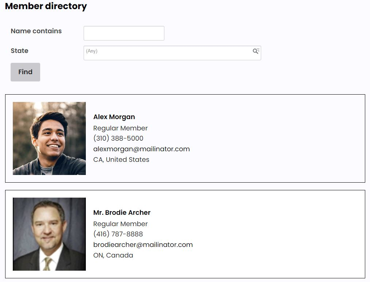The height and width of the screenshot is (282, 370).
Task: Open Alex Morgan's profile photo
Action: point(49,138)
